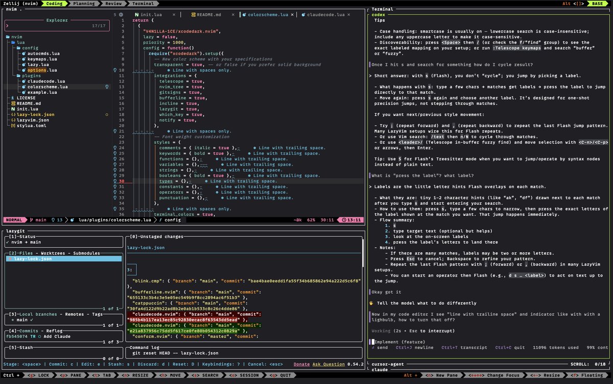Click the lazyvim.json braces icon in Explorer
Screen dimensions: 613x384
coord(13,120)
